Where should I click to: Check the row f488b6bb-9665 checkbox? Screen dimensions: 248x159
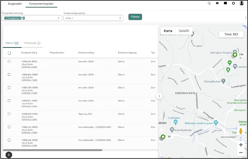pos(9,75)
